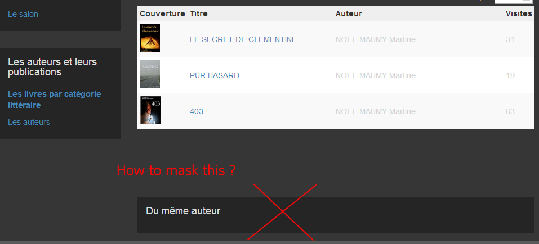Open Les livres par catégorie littéraire
Screen dimensions: 539x244
[54, 99]
